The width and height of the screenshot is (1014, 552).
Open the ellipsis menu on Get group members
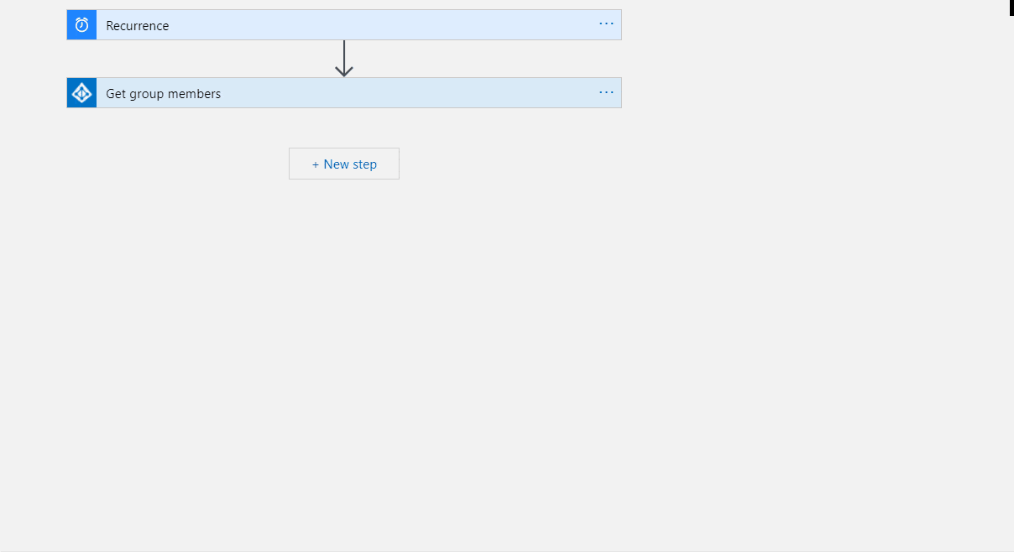click(606, 92)
